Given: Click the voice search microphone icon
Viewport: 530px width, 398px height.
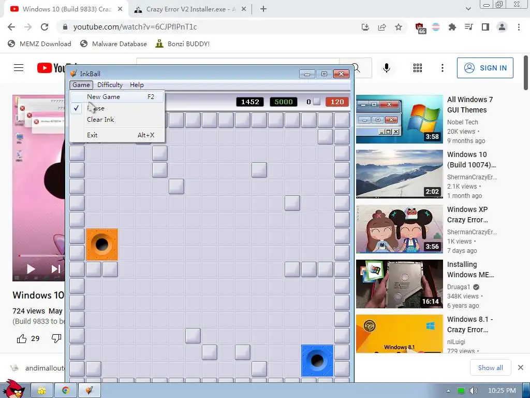Looking at the screenshot, I should point(386,68).
